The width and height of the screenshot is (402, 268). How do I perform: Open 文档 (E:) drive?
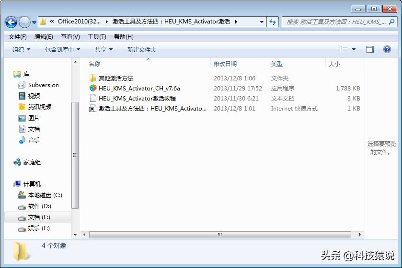tap(39, 217)
